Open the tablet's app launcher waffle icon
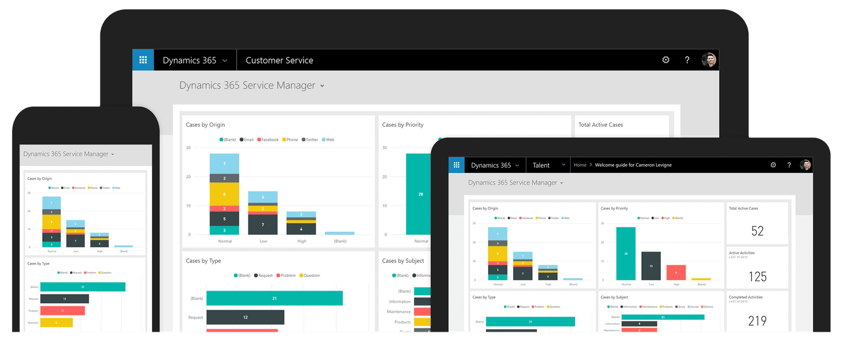The image size is (845, 345). tap(456, 165)
